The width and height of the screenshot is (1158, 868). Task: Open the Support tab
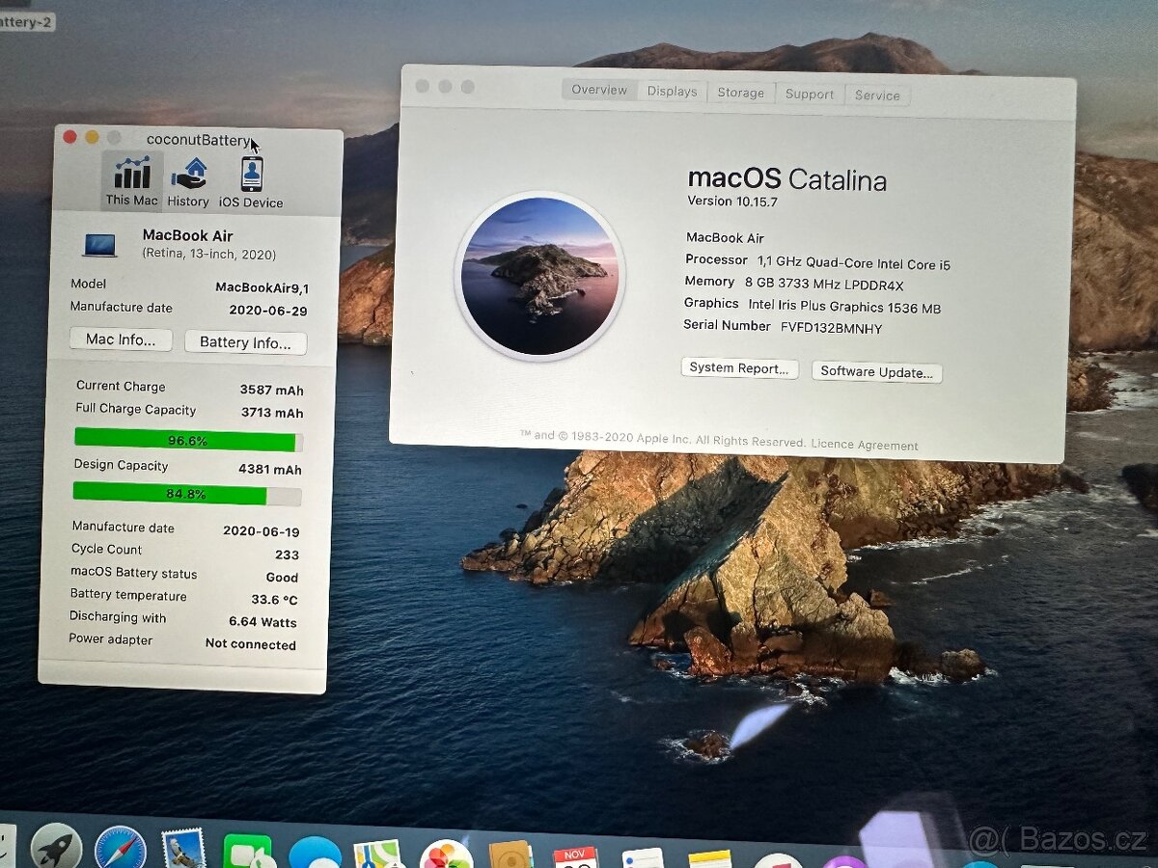point(810,94)
